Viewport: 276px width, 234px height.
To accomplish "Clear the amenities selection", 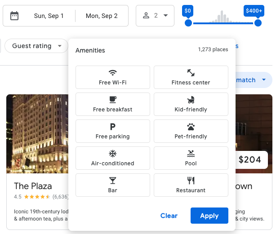I will tap(169, 216).
